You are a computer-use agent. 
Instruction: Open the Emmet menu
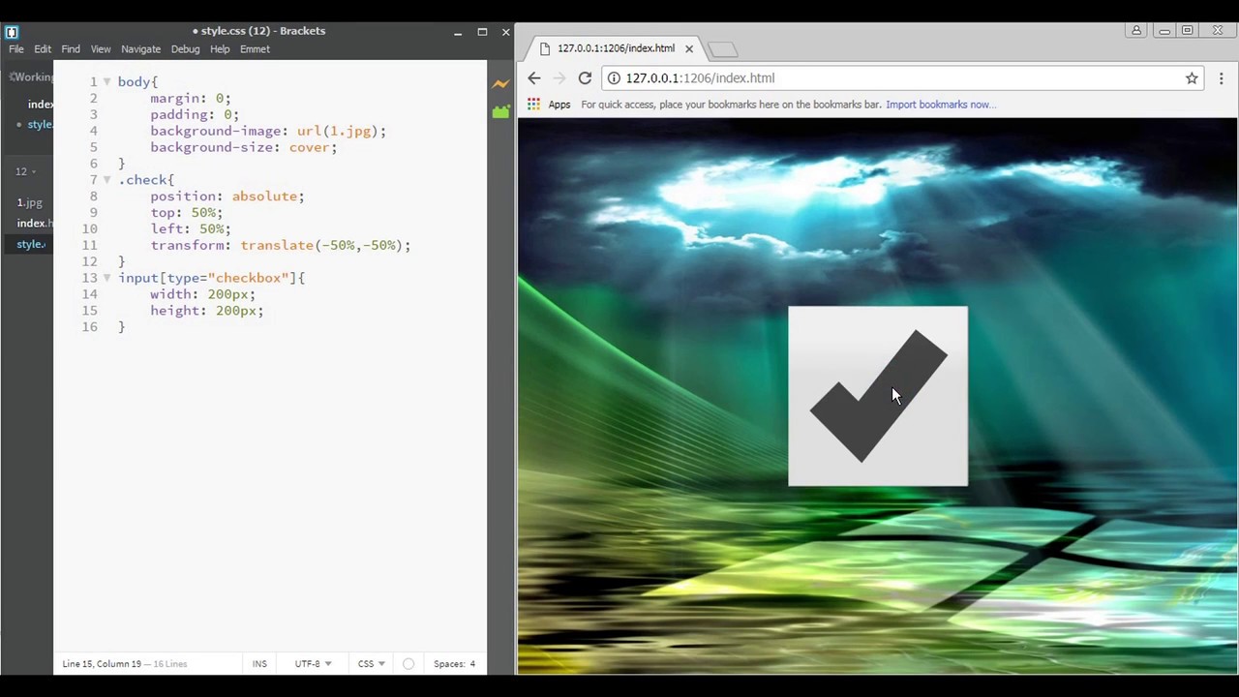pos(255,49)
